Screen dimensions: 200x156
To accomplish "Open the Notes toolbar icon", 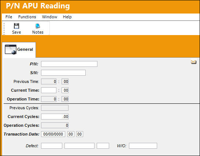I will tap(38, 26).
